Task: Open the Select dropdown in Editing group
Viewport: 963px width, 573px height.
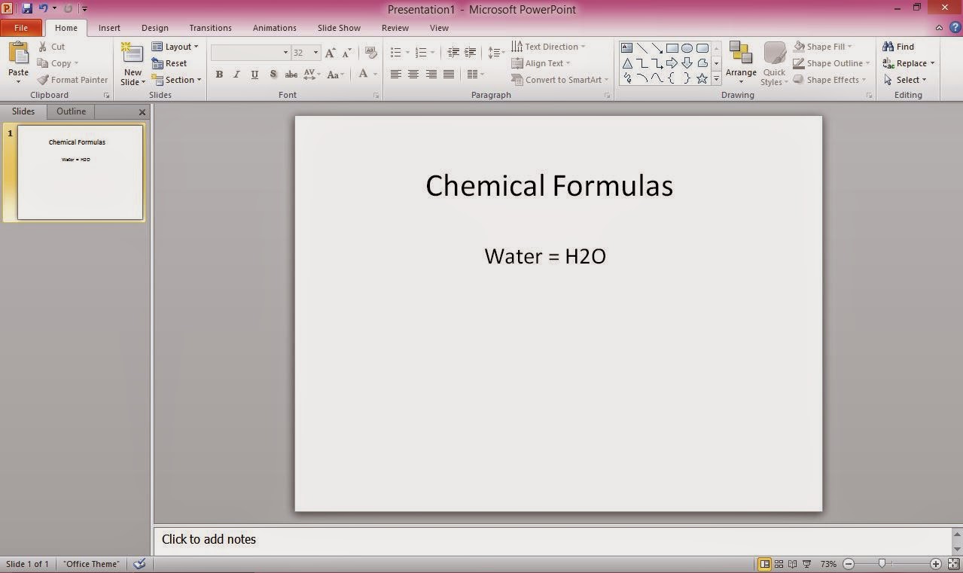Action: 904,80
